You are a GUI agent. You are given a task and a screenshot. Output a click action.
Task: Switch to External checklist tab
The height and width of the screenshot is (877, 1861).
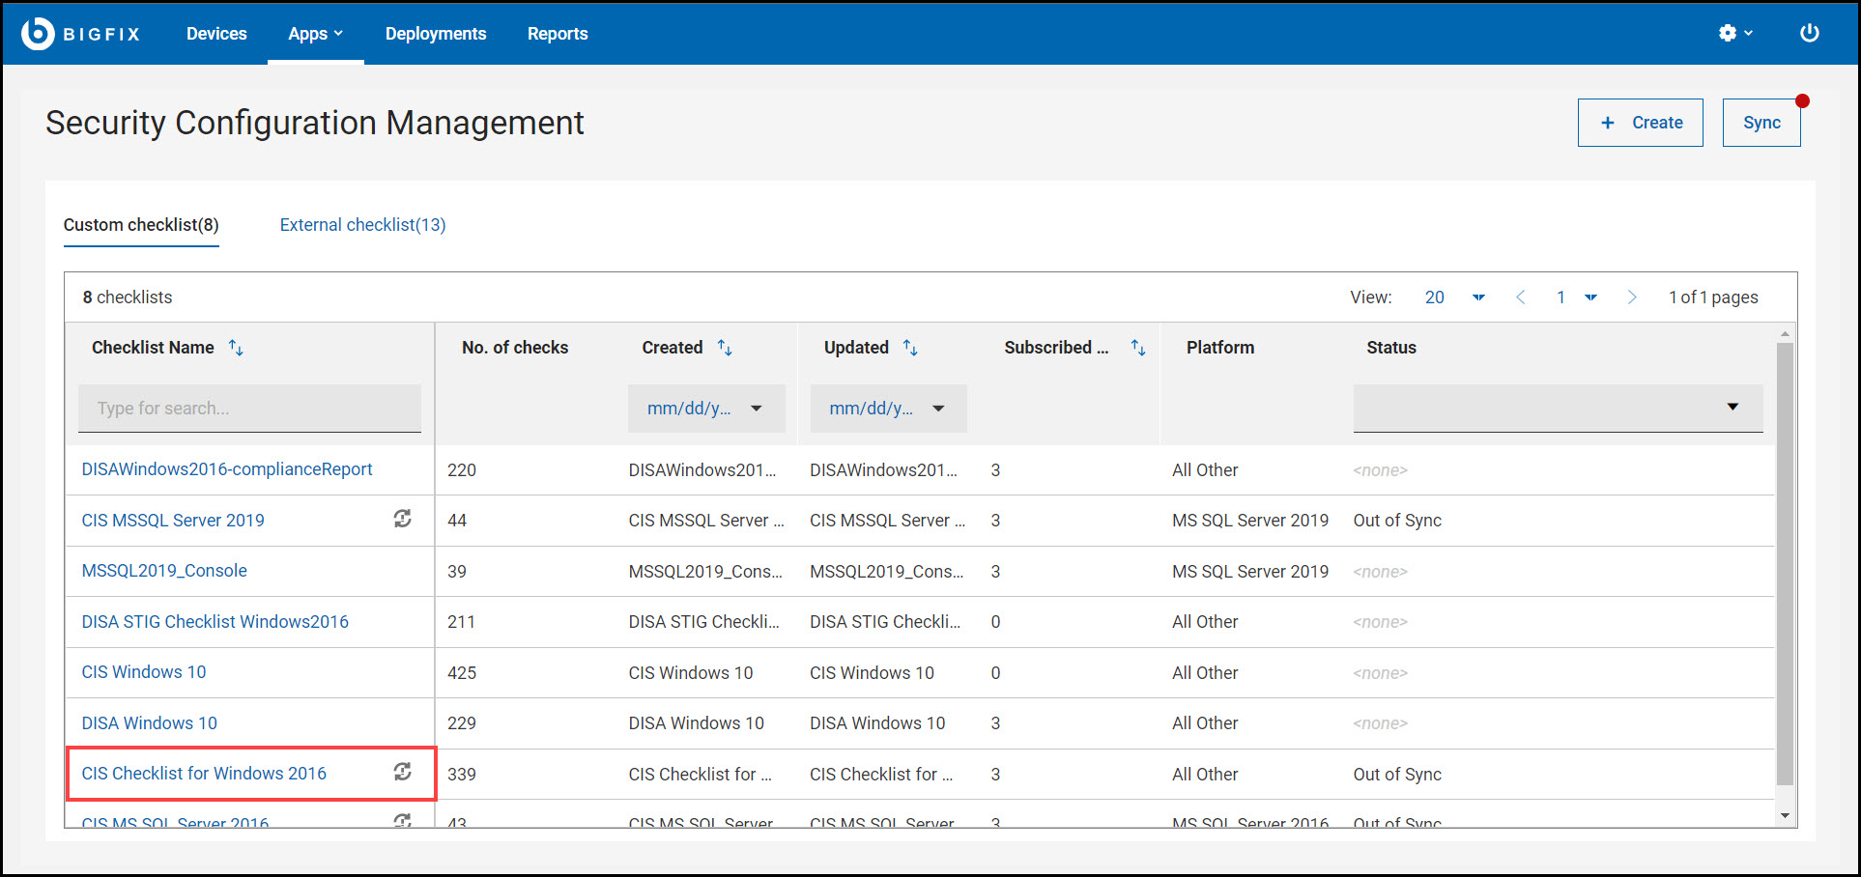tap(362, 225)
